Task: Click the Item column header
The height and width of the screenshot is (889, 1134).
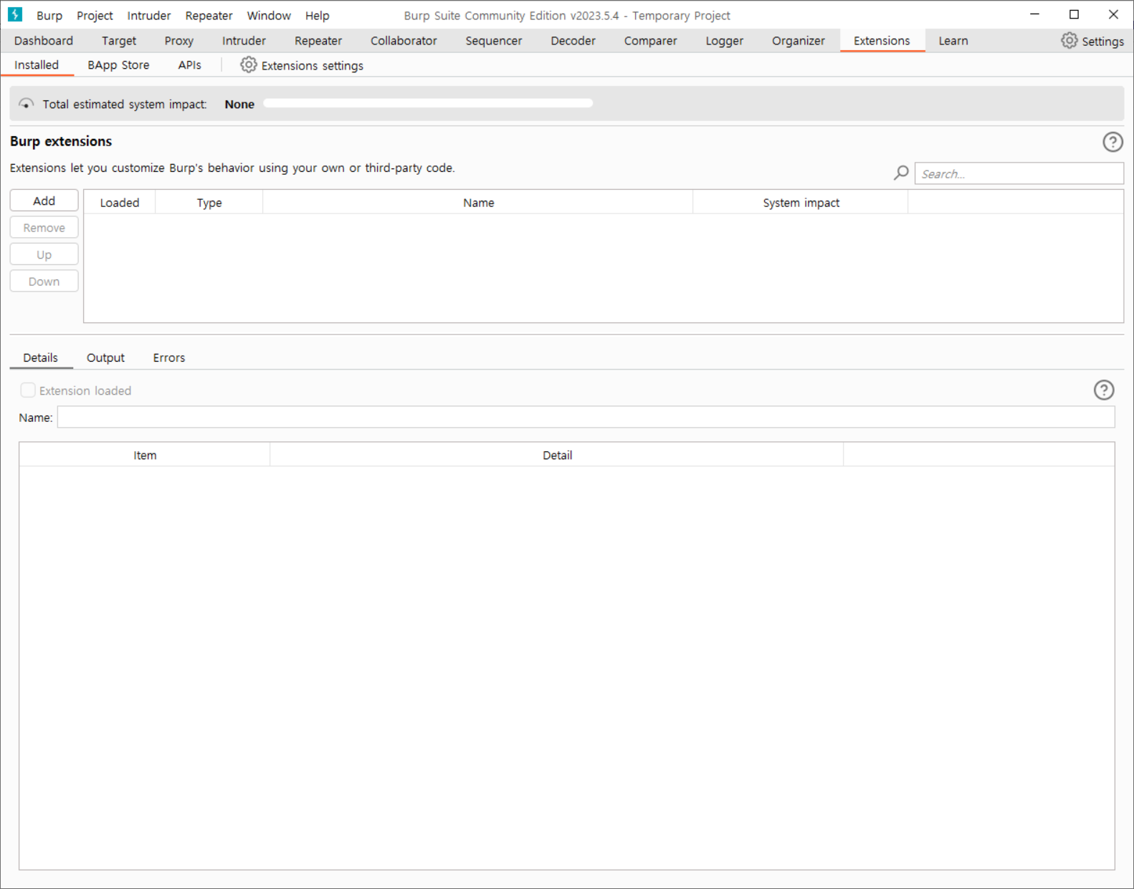Action: (145, 455)
